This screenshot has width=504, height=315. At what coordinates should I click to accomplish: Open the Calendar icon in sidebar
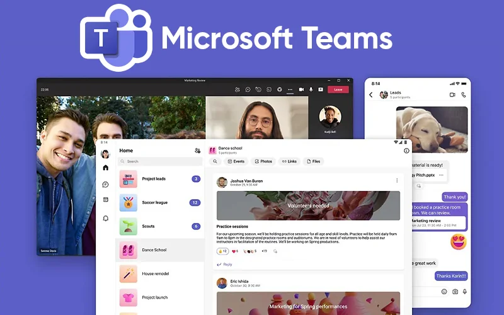105,200
